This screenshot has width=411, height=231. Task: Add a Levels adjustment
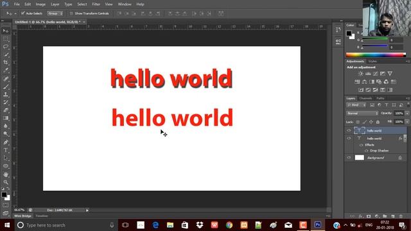[368, 74]
